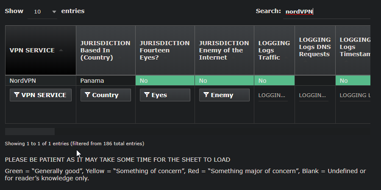Sort by Jurisdiction Based In (Country) column
The width and height of the screenshot is (381, 190).
coord(106,50)
